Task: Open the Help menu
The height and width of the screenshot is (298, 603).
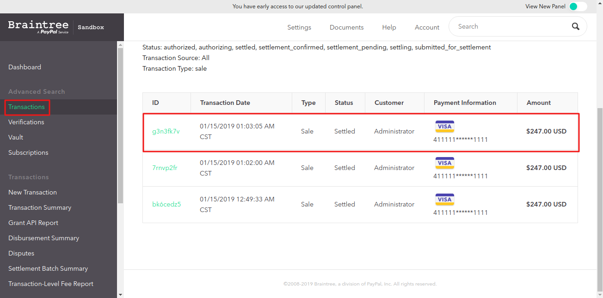Action: 389,27
